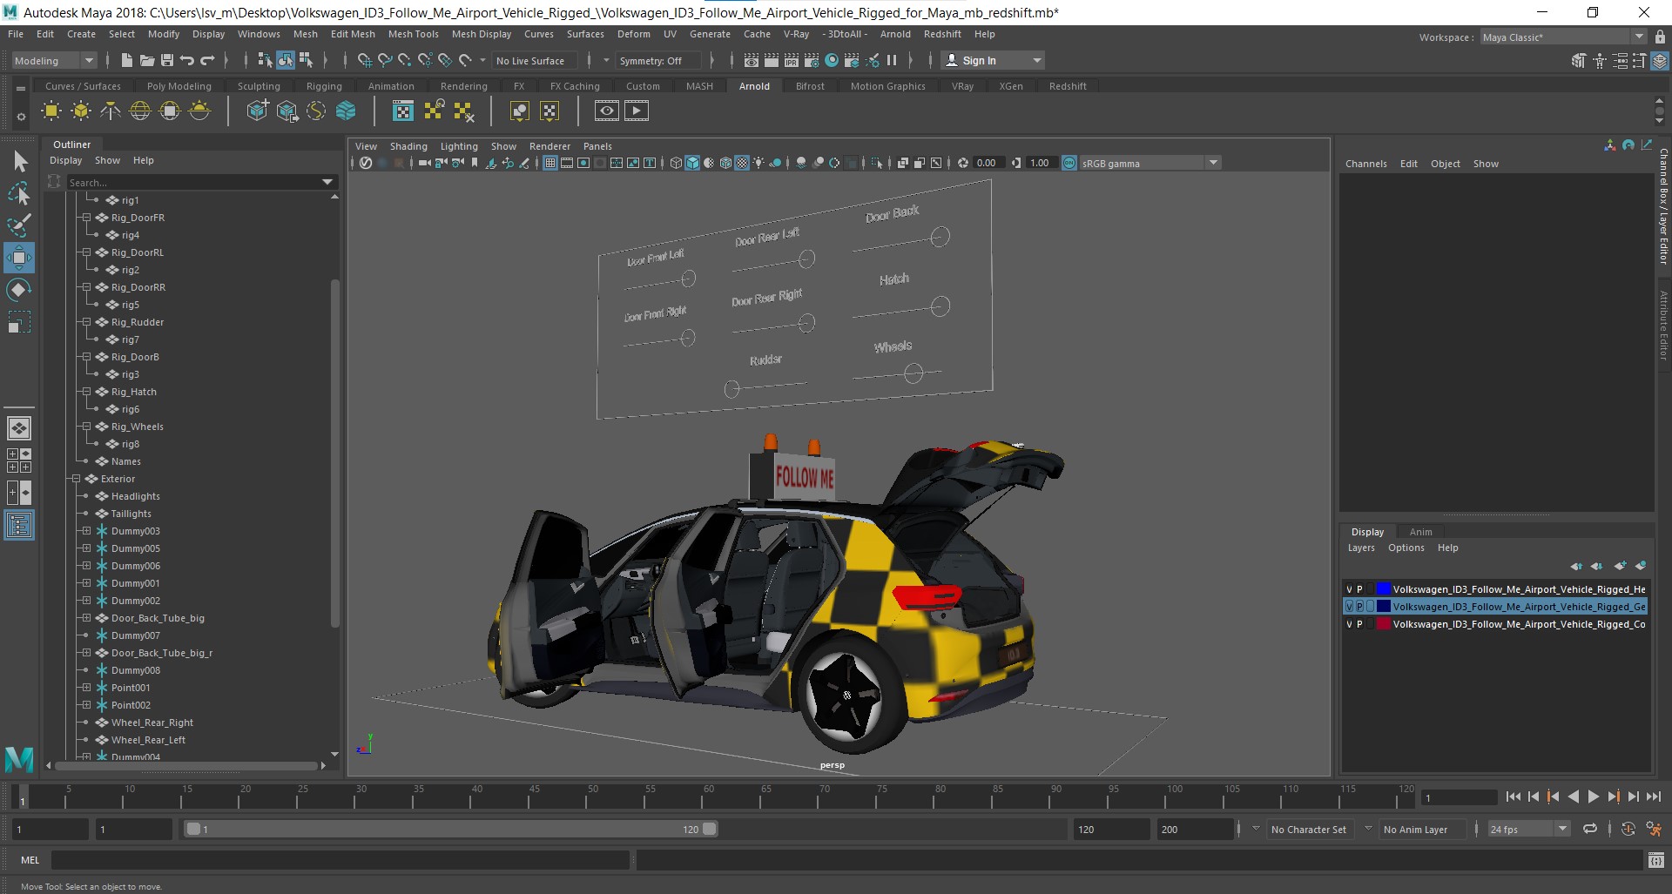Click the Outliner search field
Screen dimensions: 1672x894
tap(192, 182)
